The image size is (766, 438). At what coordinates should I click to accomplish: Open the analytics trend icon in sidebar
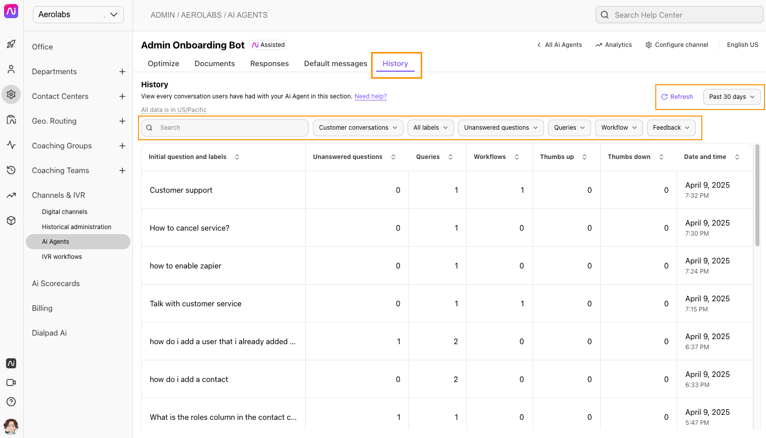[11, 195]
